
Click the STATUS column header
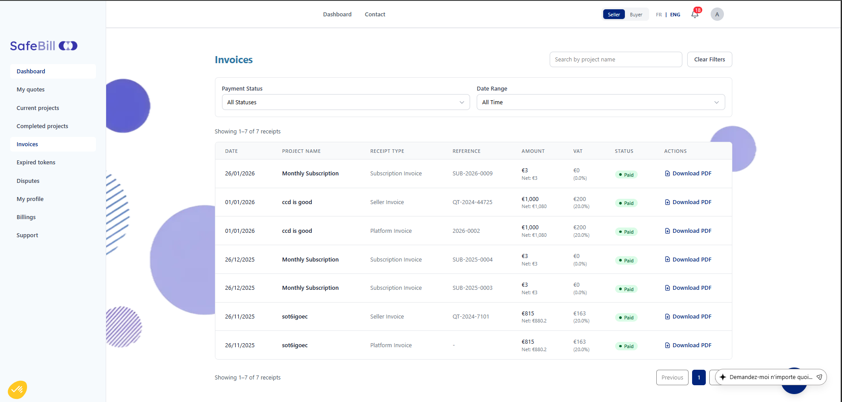(624, 151)
